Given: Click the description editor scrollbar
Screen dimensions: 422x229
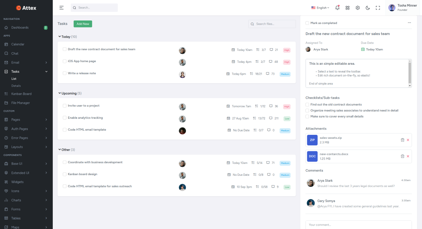Looking at the screenshot, I should (x=410, y=73).
